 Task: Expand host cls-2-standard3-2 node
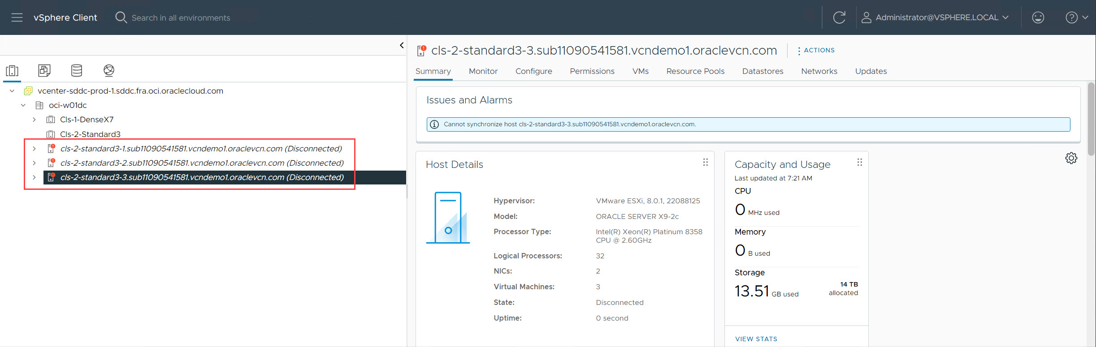click(x=34, y=163)
